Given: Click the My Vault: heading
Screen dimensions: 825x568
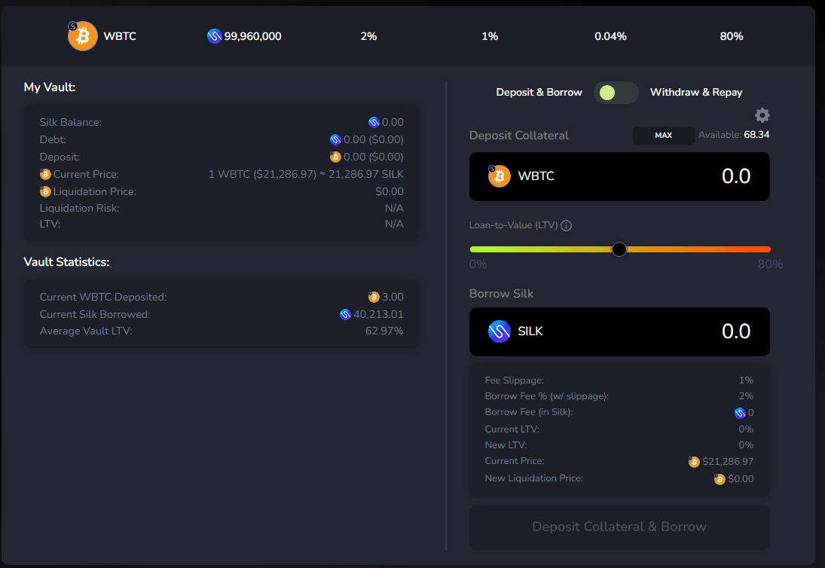Looking at the screenshot, I should [x=50, y=87].
